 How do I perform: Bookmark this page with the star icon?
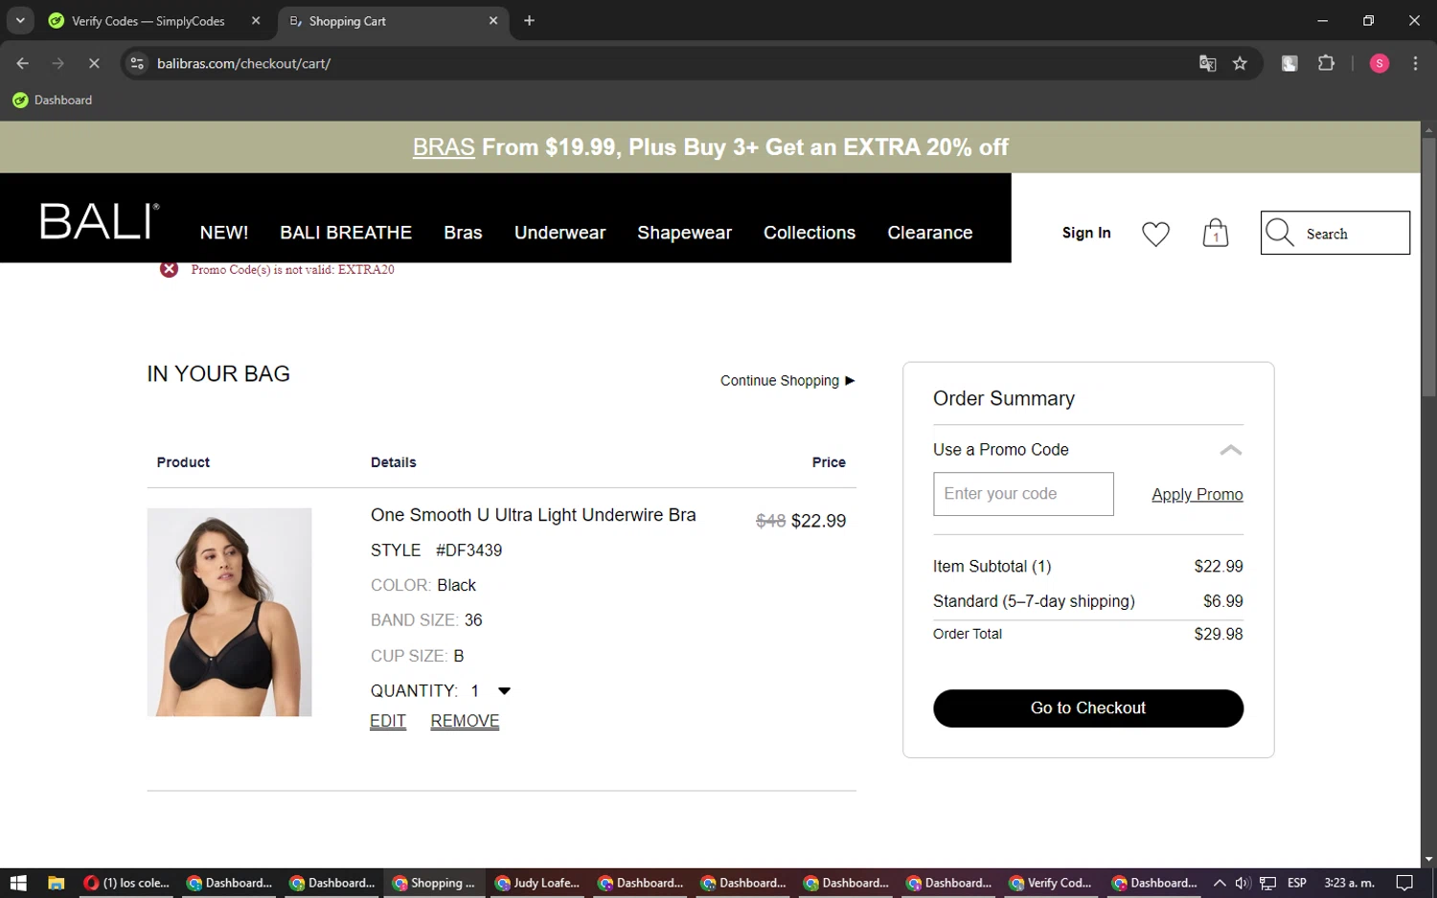[x=1240, y=63]
